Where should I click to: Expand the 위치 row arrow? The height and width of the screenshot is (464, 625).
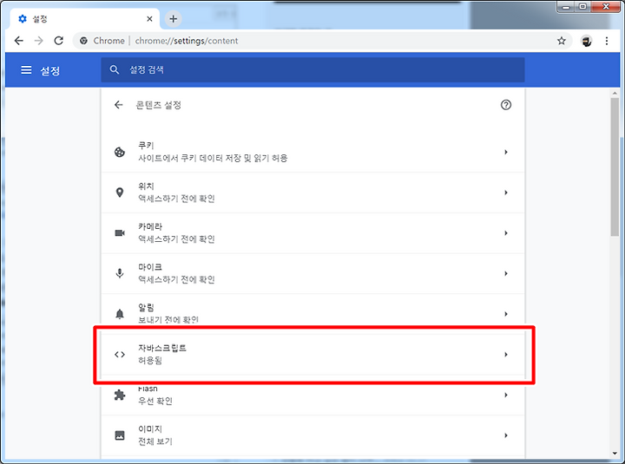click(506, 193)
